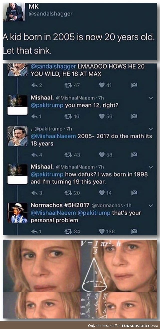The height and width of the screenshot is (329, 160).
Task: Open Normachos #5H2017 profile name
Action: coord(60,205)
